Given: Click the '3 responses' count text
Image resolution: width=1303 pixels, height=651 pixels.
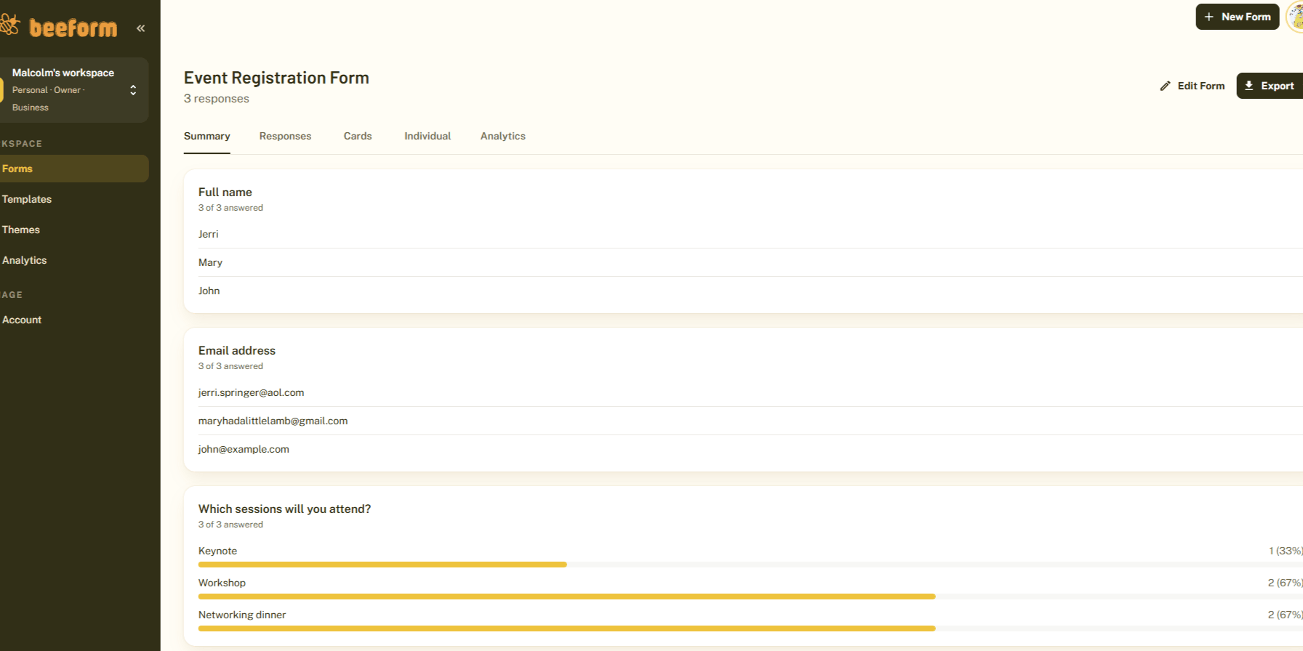Looking at the screenshot, I should [216, 99].
